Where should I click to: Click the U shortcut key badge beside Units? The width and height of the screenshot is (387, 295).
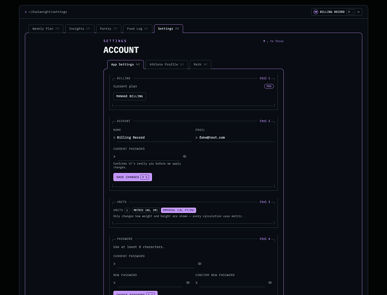[x=127, y=210]
